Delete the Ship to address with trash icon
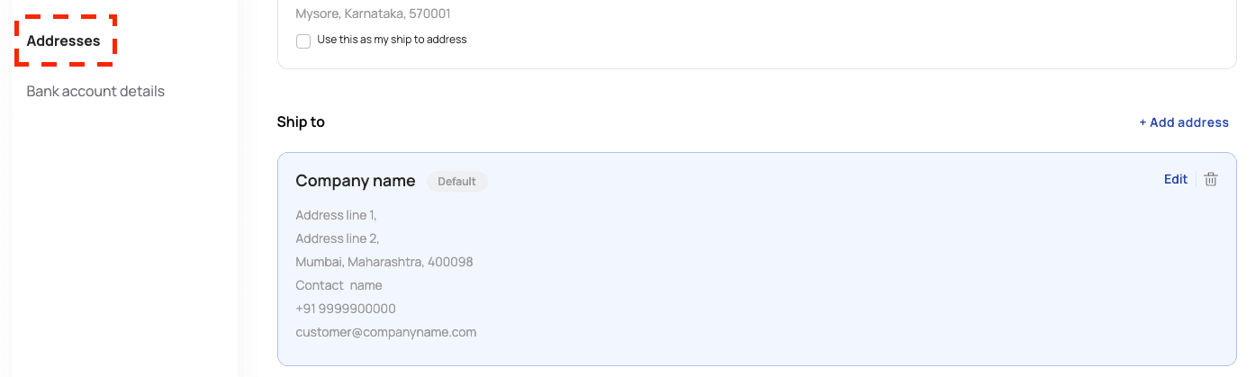The width and height of the screenshot is (1255, 377). 1211,179
